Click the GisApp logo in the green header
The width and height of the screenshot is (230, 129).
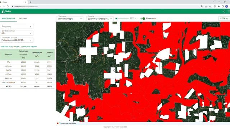[6, 11]
